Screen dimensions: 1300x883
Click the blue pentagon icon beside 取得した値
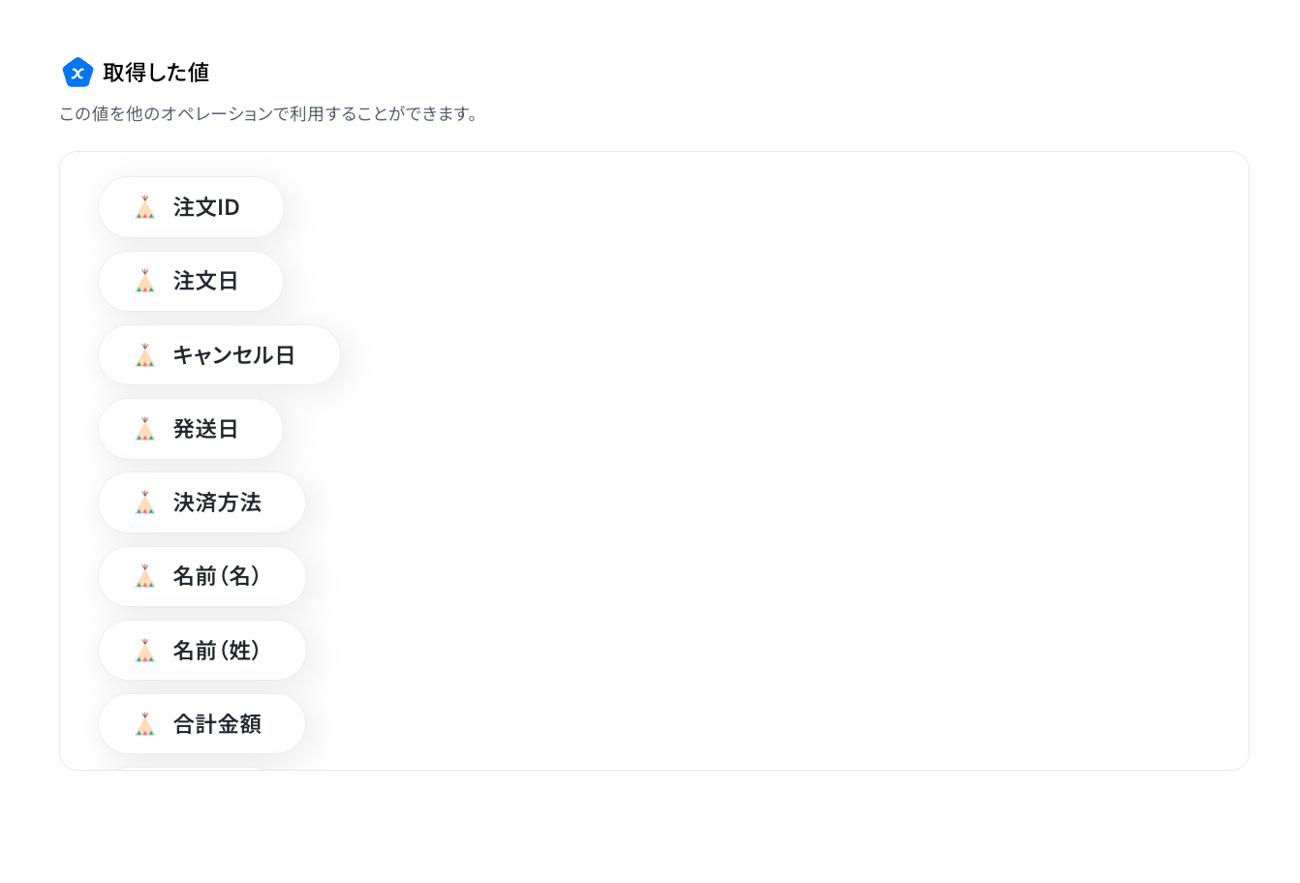77,73
